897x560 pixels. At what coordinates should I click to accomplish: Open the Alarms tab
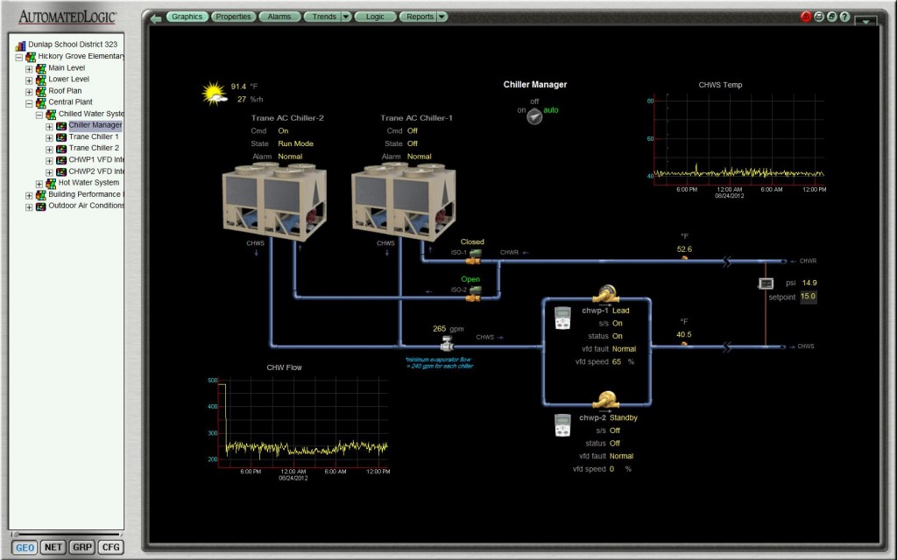coord(279,17)
